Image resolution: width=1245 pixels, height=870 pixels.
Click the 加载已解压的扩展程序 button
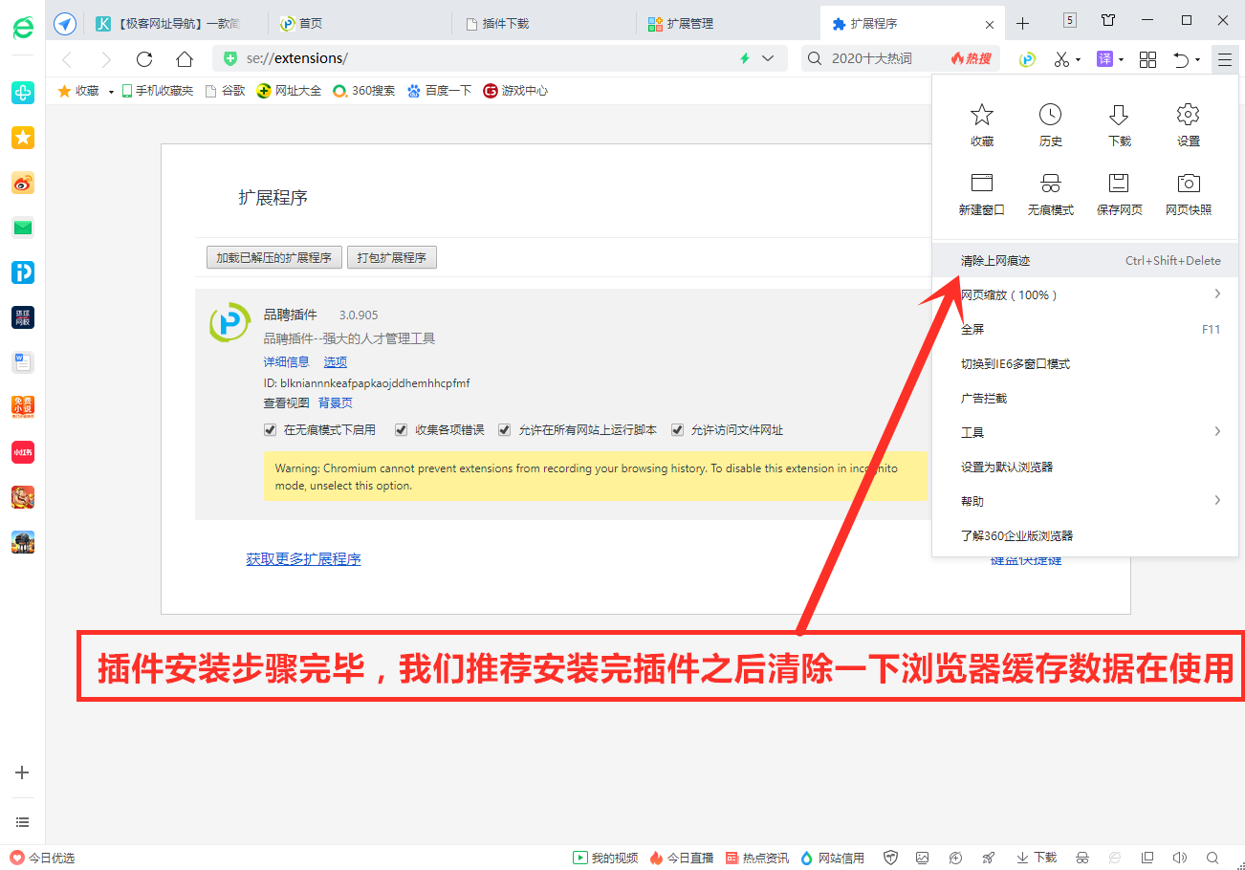pyautogui.click(x=273, y=257)
